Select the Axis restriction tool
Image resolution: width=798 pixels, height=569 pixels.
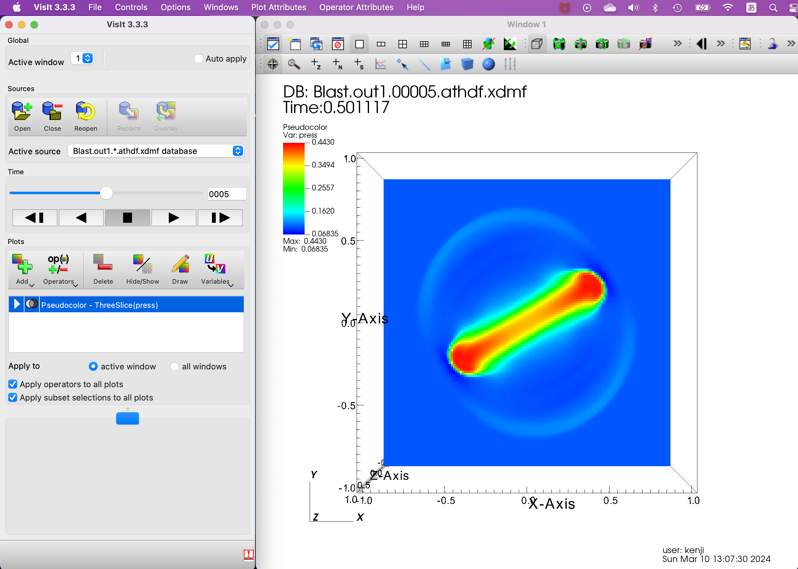(x=510, y=64)
